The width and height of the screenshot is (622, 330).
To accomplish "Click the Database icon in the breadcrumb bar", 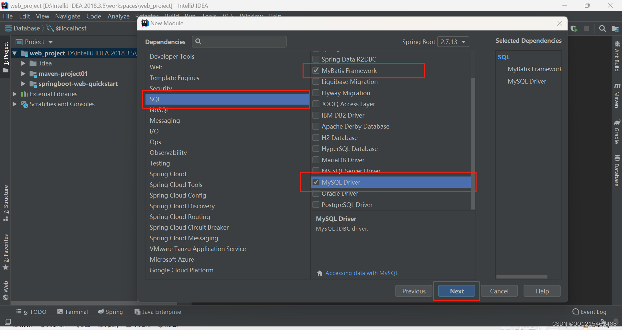I will (8, 28).
